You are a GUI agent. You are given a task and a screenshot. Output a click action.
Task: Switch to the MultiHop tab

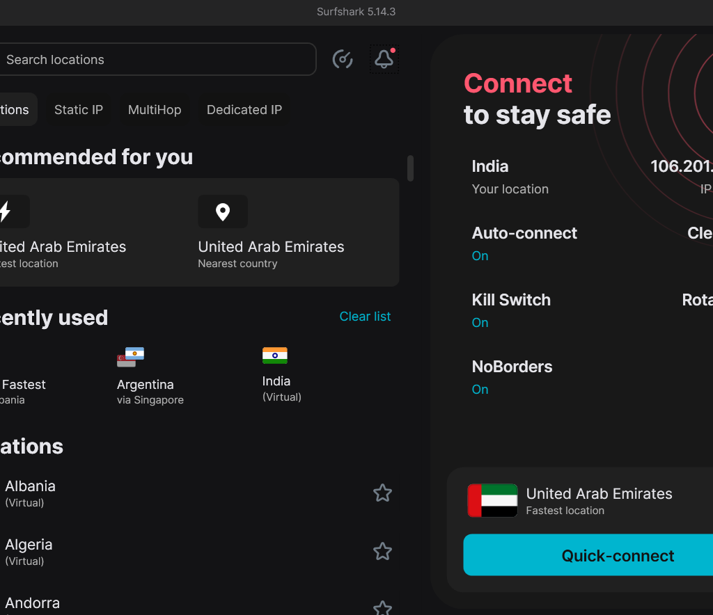point(155,109)
